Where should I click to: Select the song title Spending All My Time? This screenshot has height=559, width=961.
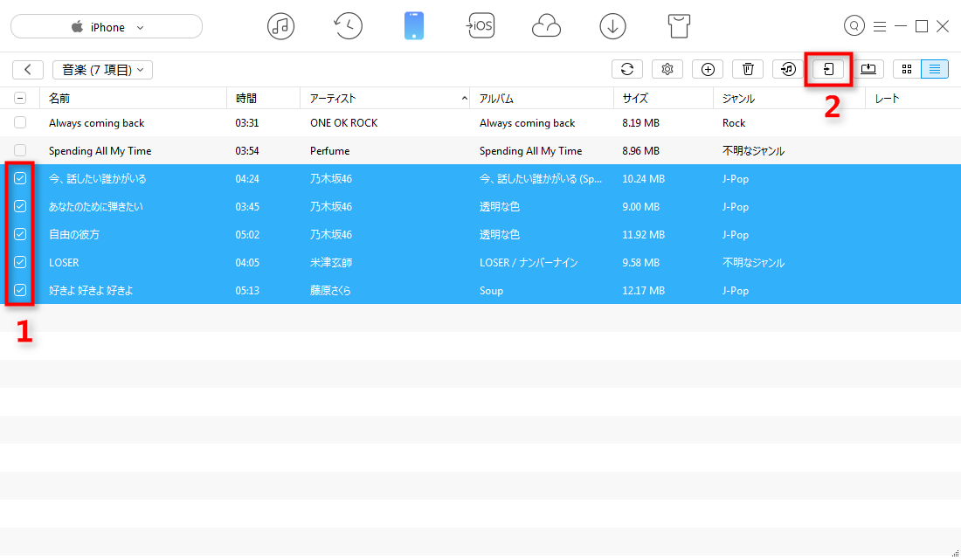(x=100, y=151)
